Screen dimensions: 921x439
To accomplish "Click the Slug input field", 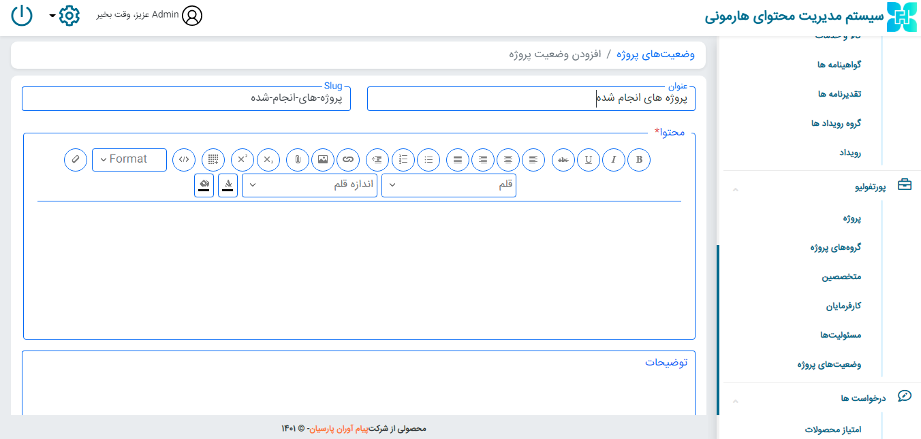I will pyautogui.click(x=186, y=99).
